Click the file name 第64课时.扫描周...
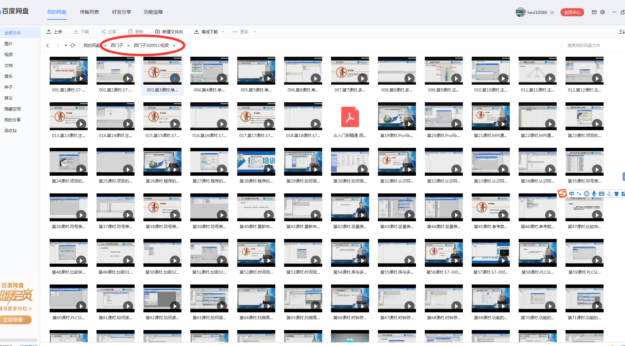Image resolution: width=625 pixels, height=346 pixels. (256, 318)
